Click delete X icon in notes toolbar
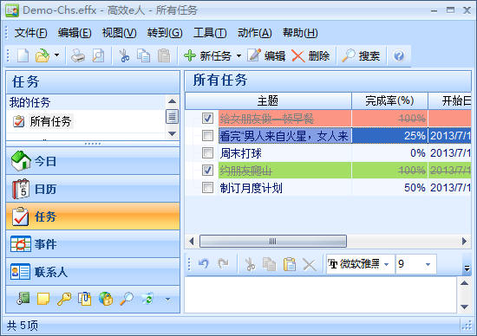477x336 pixels. pyautogui.click(x=310, y=264)
